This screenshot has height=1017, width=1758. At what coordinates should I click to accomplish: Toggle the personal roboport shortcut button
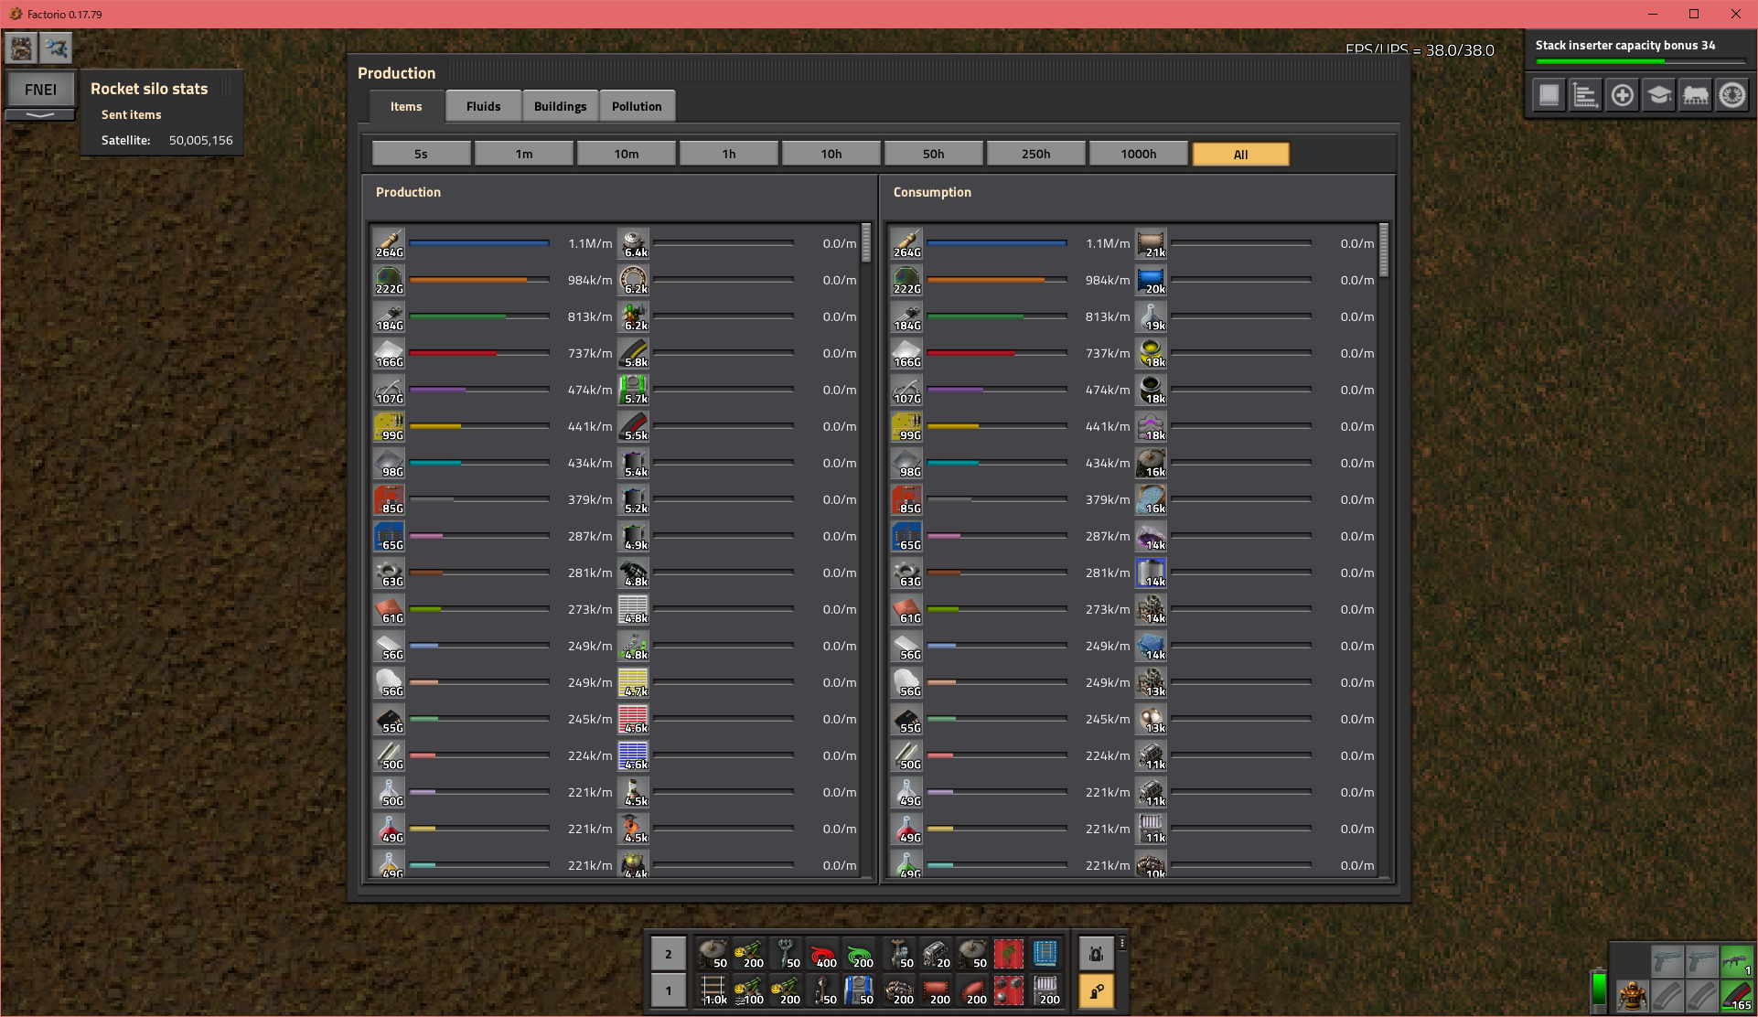pyautogui.click(x=1096, y=954)
